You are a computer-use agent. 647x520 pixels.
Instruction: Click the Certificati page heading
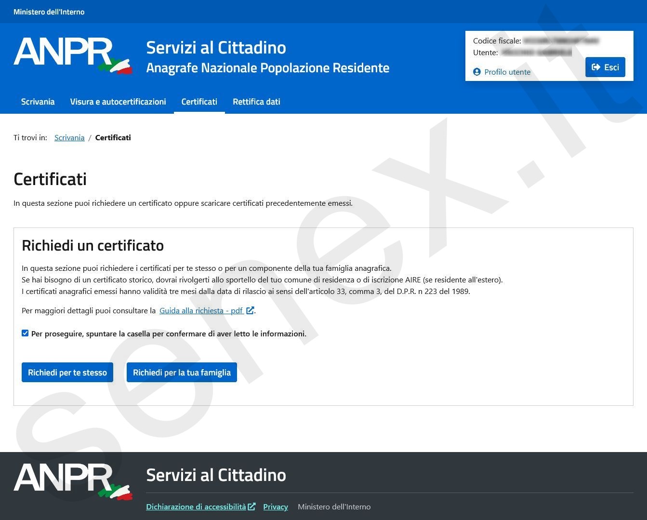pos(50,179)
